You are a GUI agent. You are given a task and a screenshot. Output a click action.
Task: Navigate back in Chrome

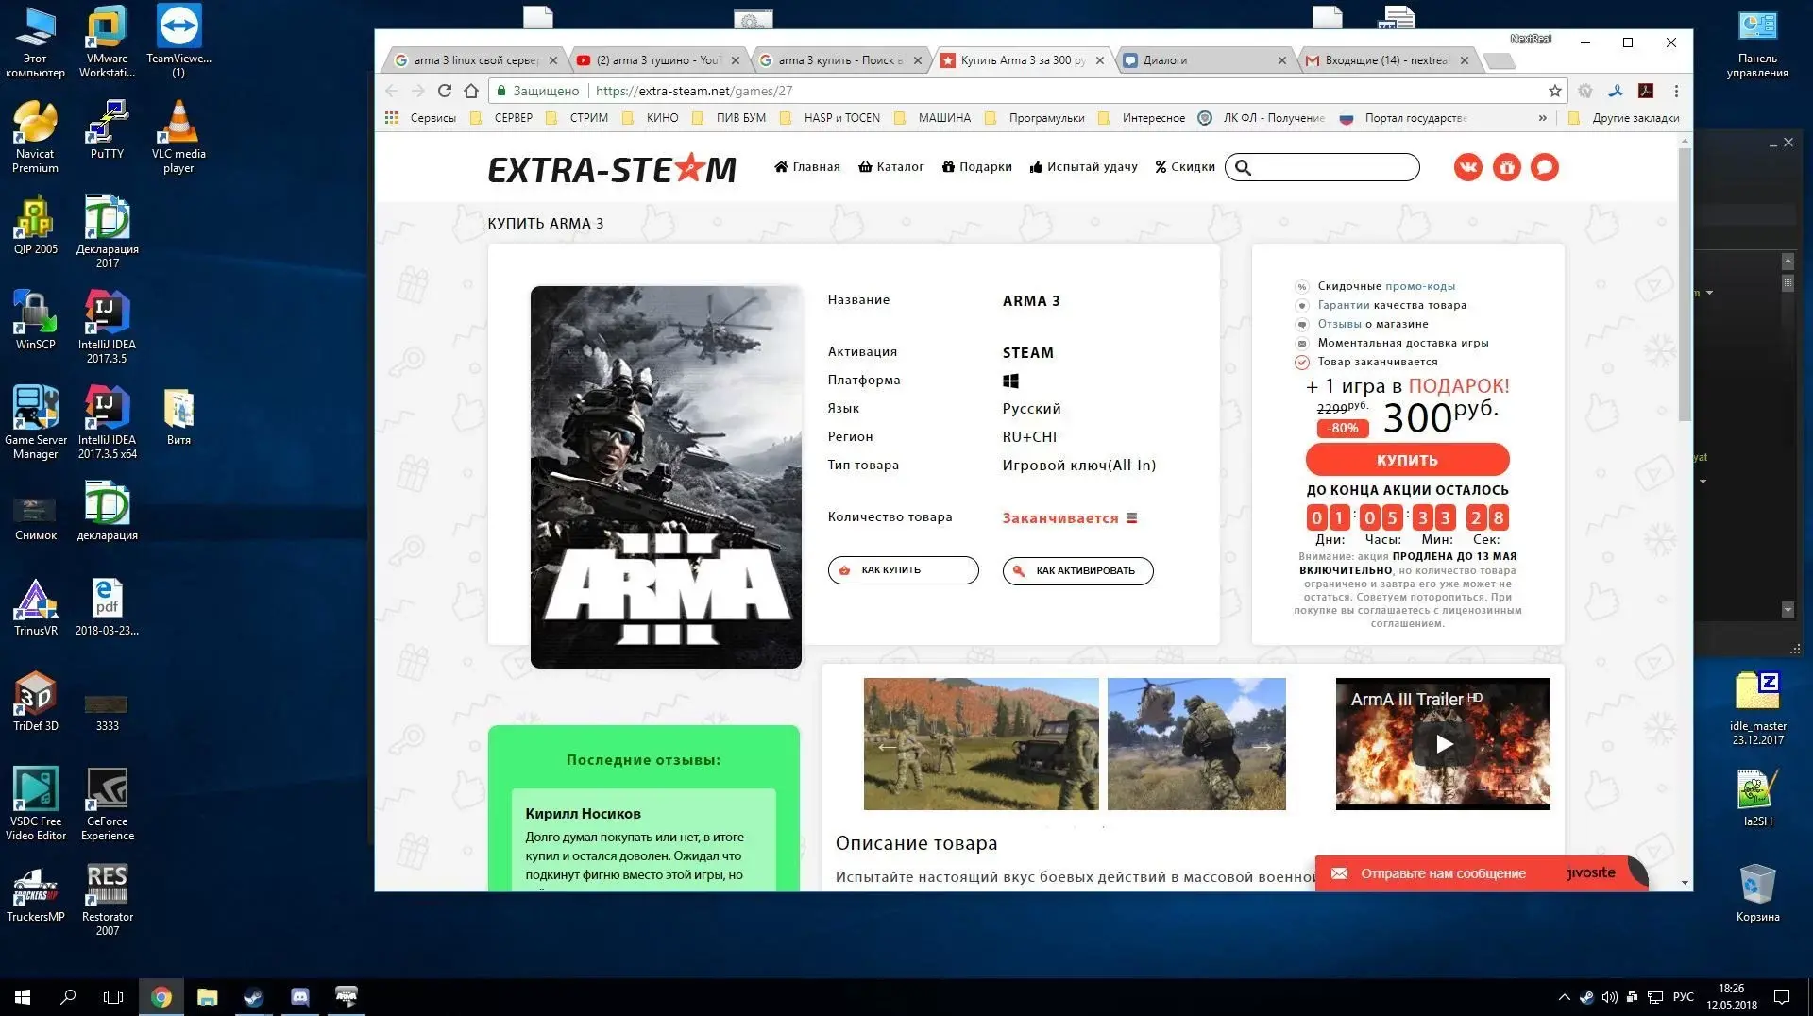point(392,91)
